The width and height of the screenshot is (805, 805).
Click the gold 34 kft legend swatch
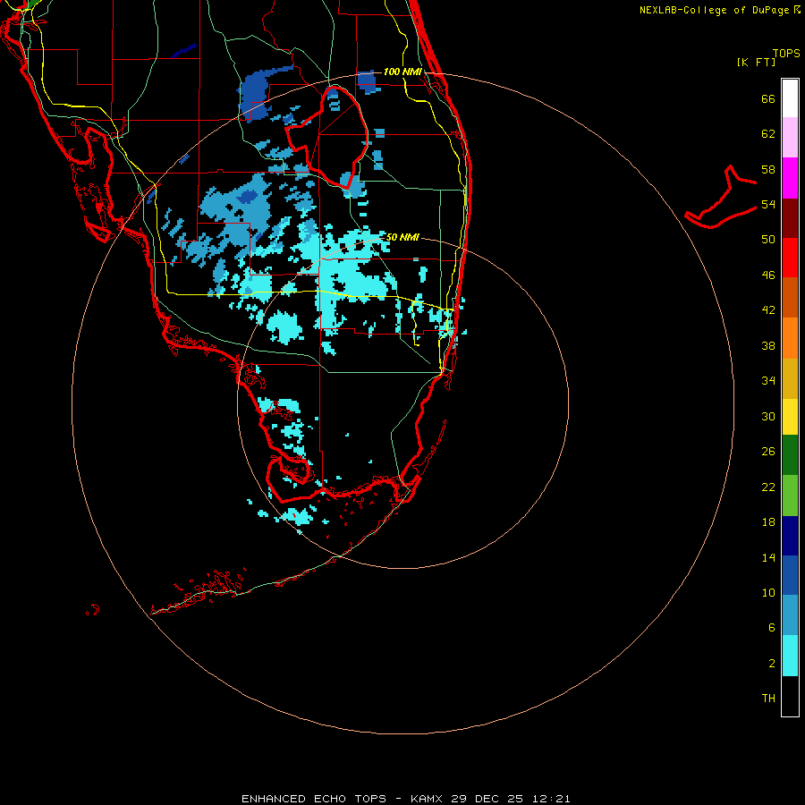790,378
